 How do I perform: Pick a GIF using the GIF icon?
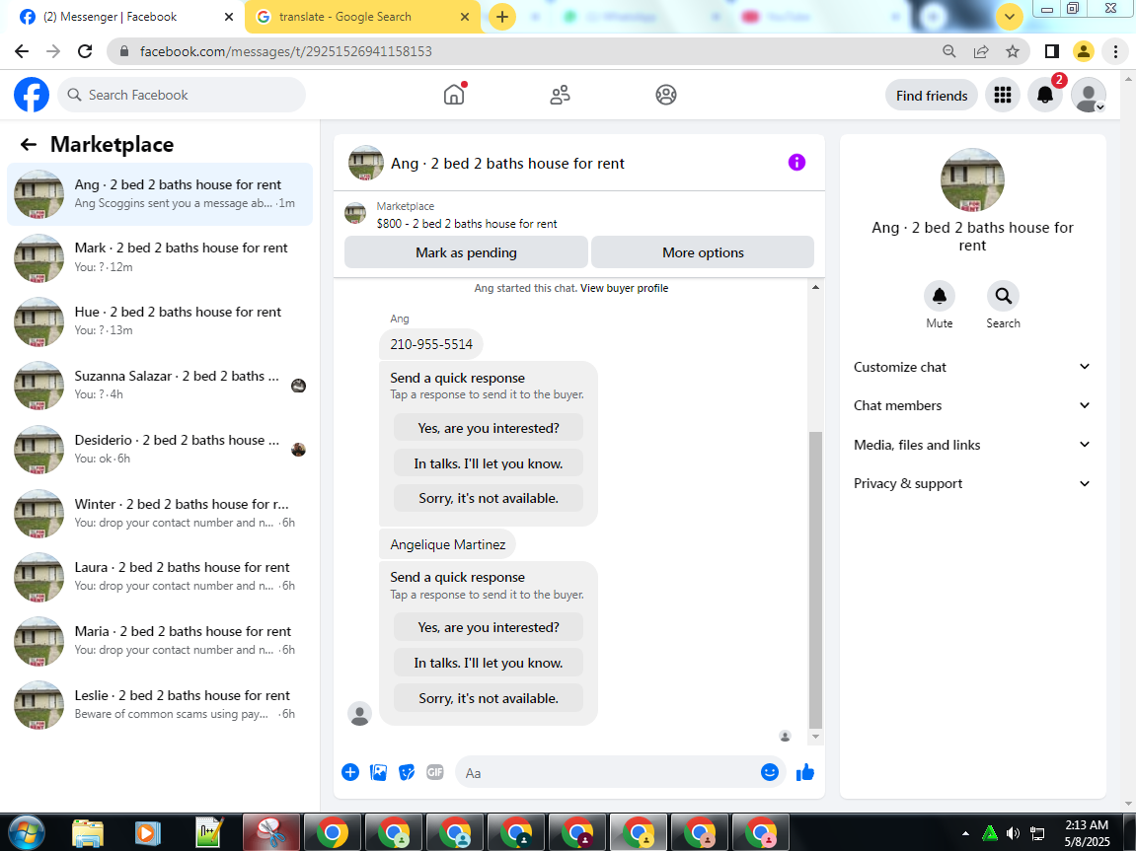coord(434,772)
